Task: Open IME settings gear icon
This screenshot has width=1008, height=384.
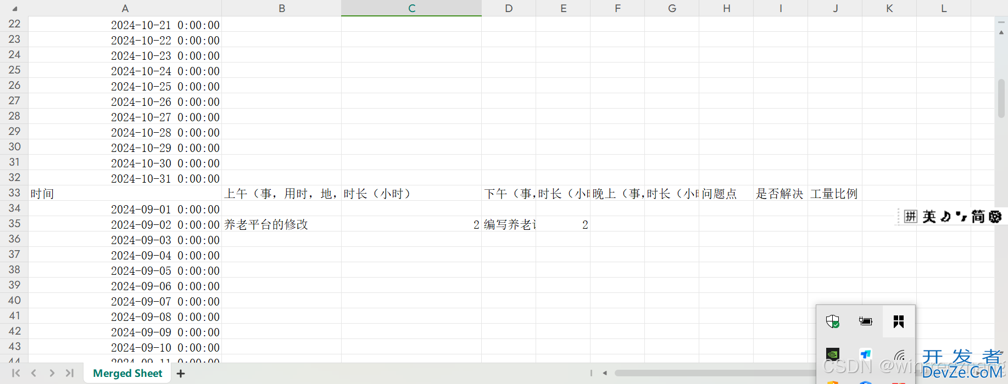Action: point(995,217)
